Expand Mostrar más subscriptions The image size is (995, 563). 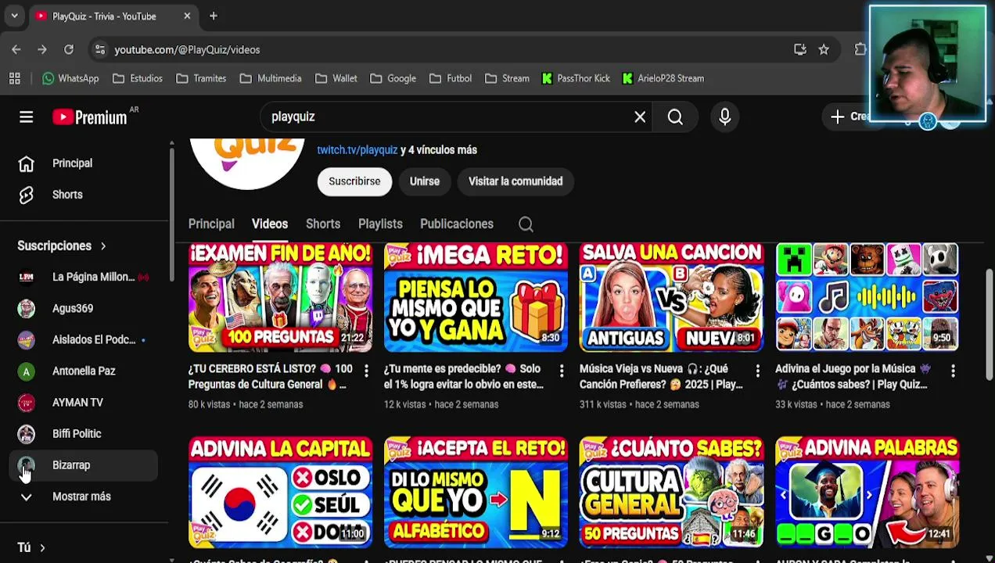[84, 497]
